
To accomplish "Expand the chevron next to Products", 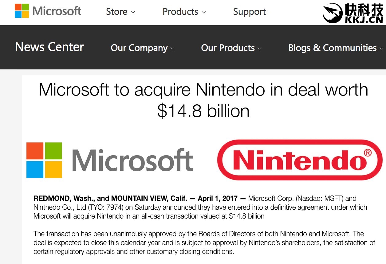I will pos(203,12).
